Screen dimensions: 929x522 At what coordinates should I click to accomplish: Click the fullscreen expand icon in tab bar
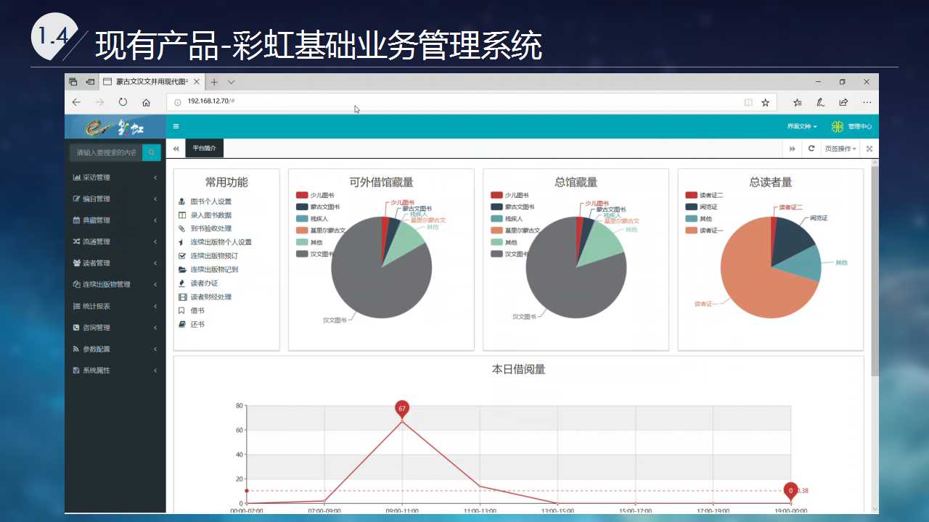coord(869,149)
